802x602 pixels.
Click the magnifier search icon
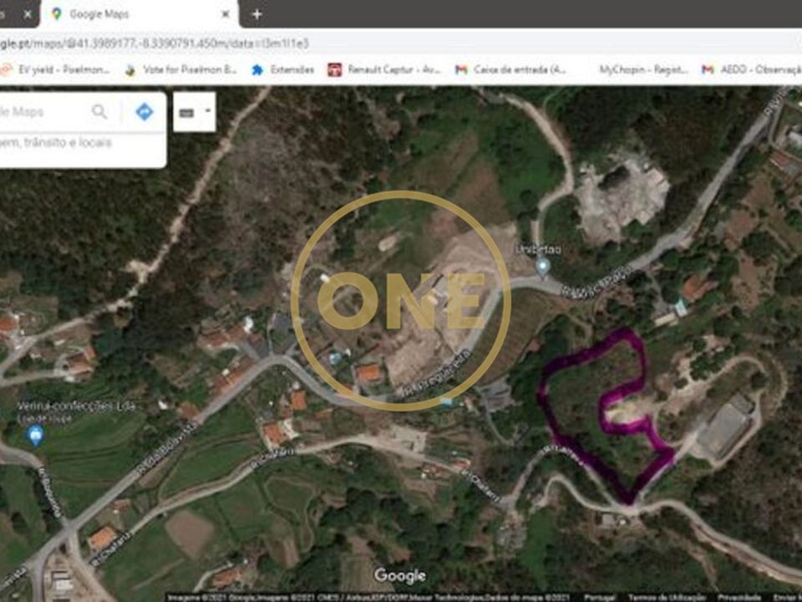pyautogui.click(x=99, y=111)
